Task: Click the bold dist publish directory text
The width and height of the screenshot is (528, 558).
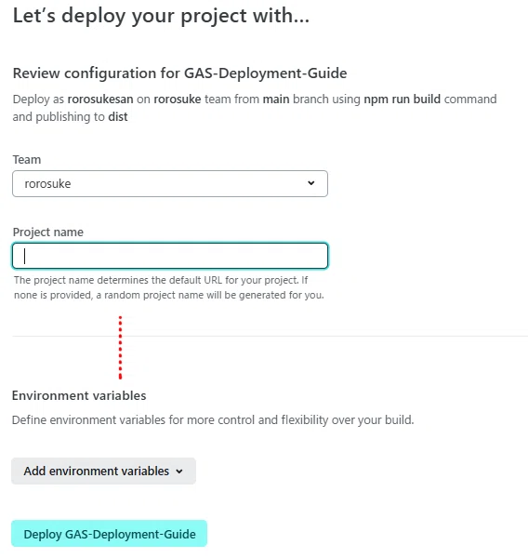Action: coord(118,117)
